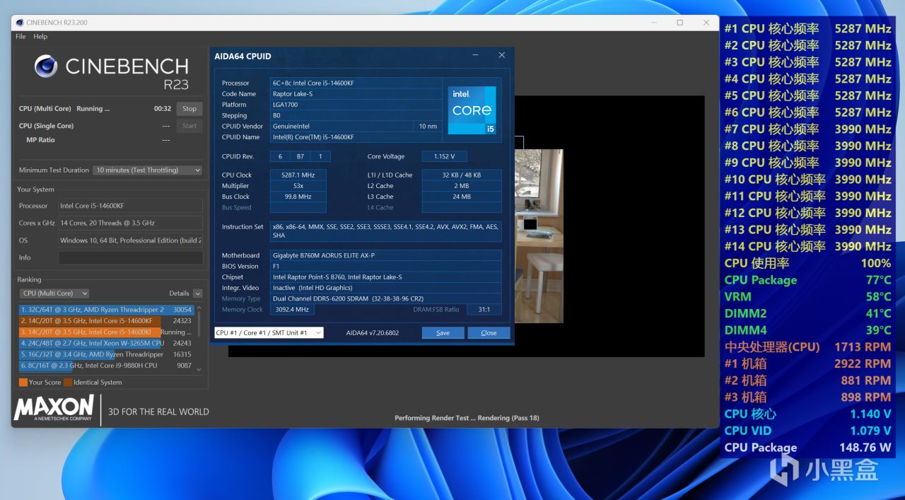This screenshot has height=500, width=905.
Task: Minimize the AIDA64 CPUID window
Action: point(476,55)
